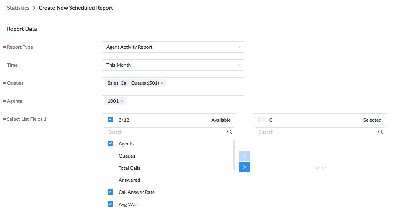This screenshot has width=395, height=216.
Task: Uncheck the Avg Wait checkbox
Action: [x=110, y=204]
